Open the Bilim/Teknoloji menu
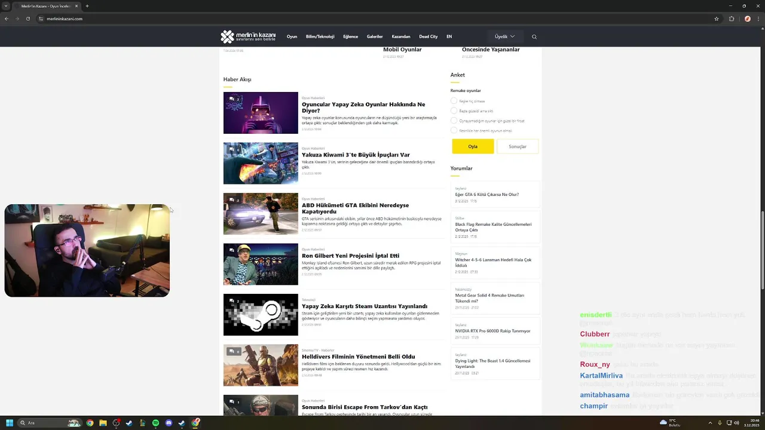 point(320,36)
